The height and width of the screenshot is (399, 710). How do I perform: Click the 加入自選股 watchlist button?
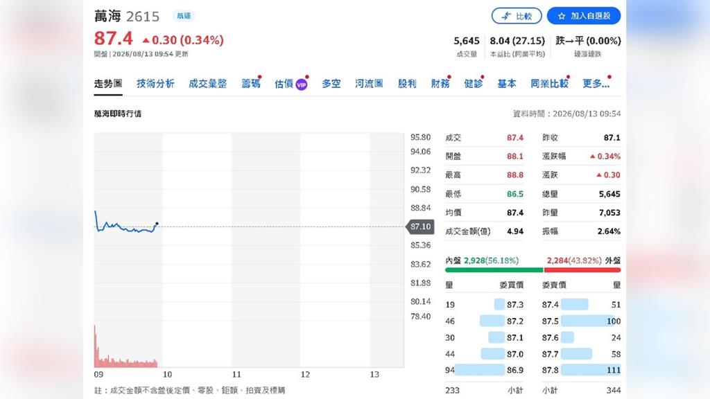pyautogui.click(x=584, y=16)
